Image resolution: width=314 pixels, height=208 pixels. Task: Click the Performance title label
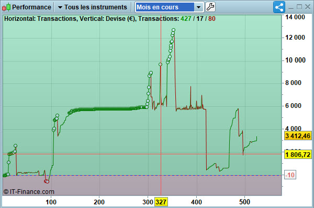pos(31,7)
